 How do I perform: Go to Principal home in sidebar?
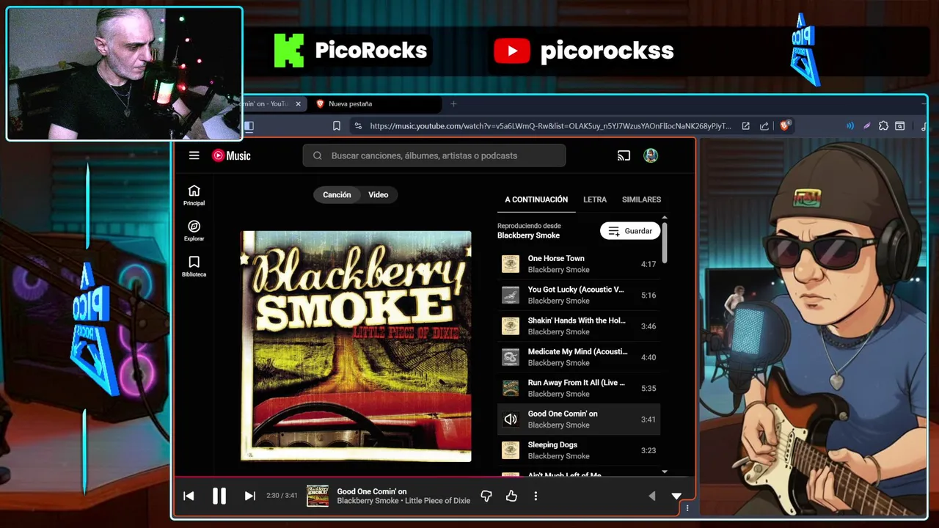pyautogui.click(x=194, y=195)
